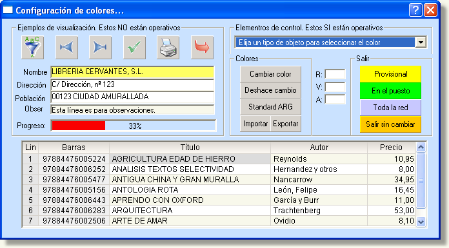Click the ABC filter funnel icon
449x248 pixels.
(x=33, y=47)
